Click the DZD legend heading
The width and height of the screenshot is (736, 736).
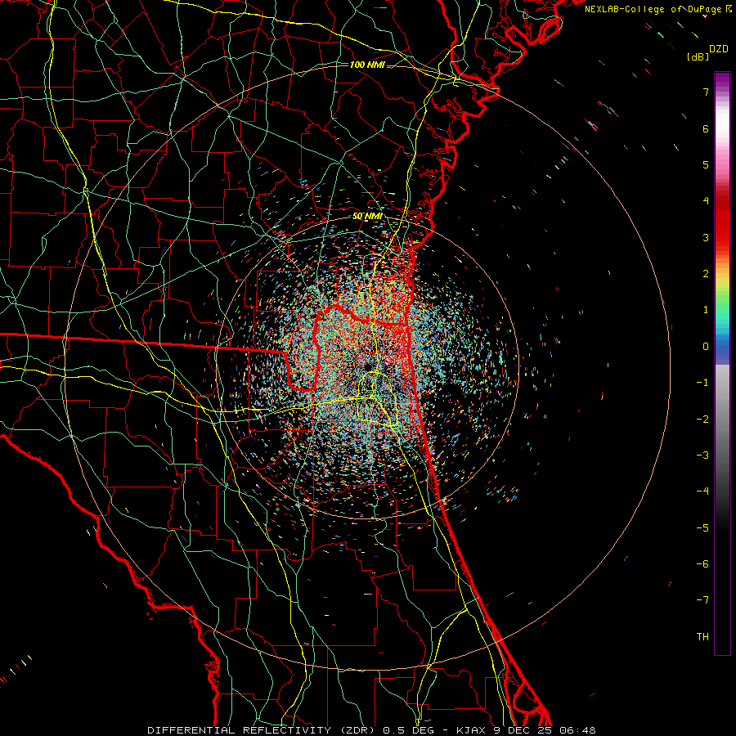pos(719,49)
